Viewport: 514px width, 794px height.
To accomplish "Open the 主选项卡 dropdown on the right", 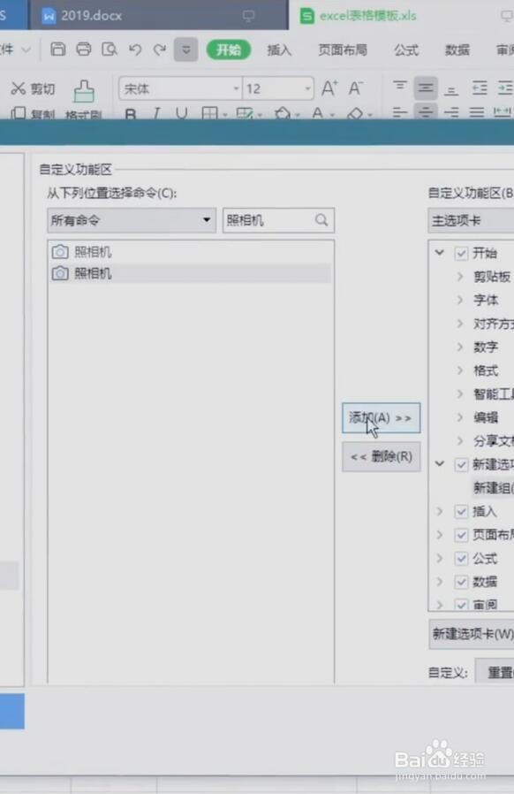I will click(471, 221).
